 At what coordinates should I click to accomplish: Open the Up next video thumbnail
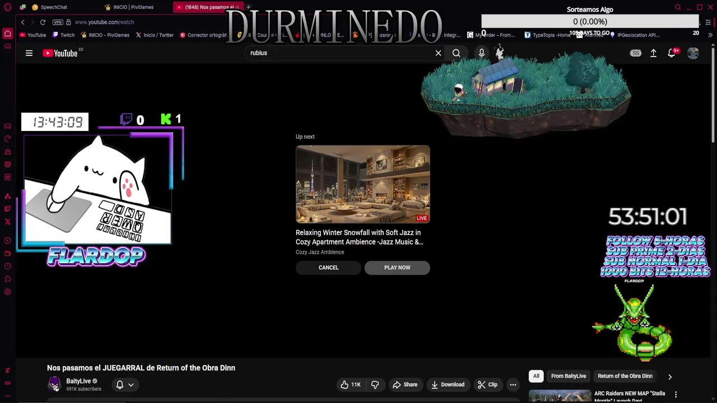(363, 184)
